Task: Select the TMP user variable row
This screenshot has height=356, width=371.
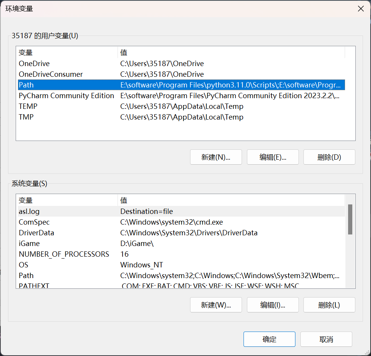Action: click(181, 117)
